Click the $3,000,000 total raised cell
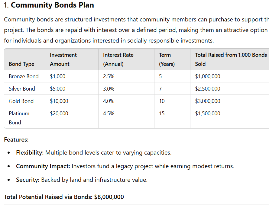Viewport: 269px width, 205px height. (208, 101)
